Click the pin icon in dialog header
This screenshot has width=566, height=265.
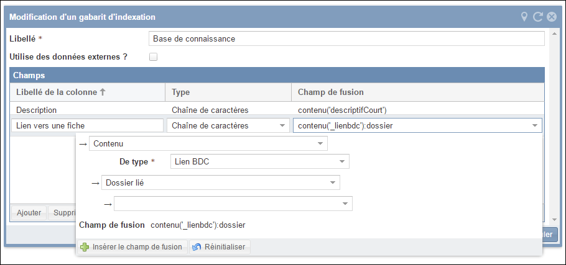coord(525,17)
